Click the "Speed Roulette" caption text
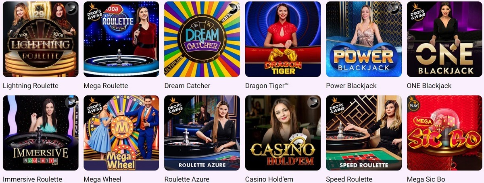The image size is (484, 183). pyautogui.click(x=349, y=179)
